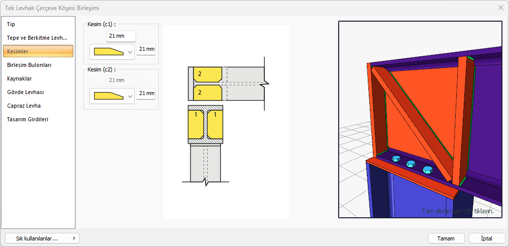The image size is (509, 247).
Task: Click Kesim (c1) top 21 mm field
Action: point(121,36)
